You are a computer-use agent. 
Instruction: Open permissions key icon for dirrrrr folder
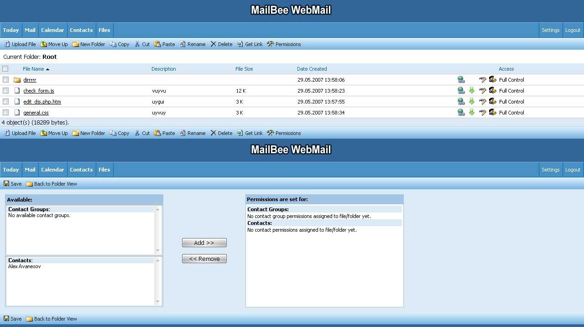493,79
